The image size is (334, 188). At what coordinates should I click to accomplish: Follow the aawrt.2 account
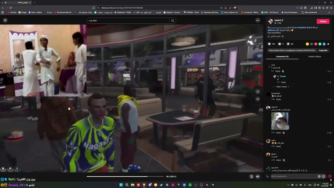[323, 21]
